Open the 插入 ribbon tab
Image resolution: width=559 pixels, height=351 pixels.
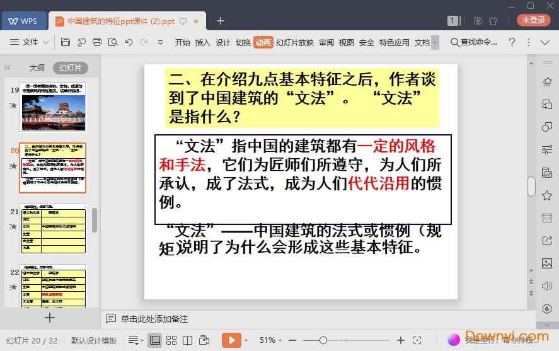pyautogui.click(x=202, y=43)
